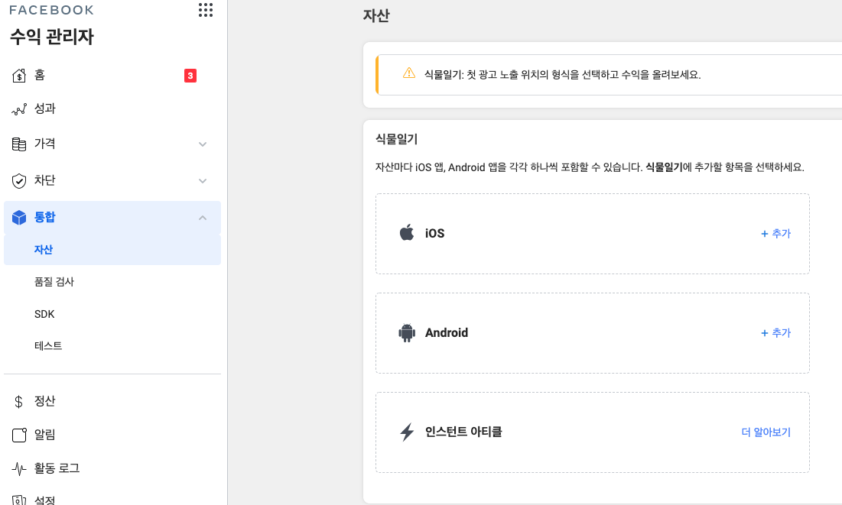The width and height of the screenshot is (842, 505).
Task: Click the 식물일기 property heading
Action: click(396, 139)
